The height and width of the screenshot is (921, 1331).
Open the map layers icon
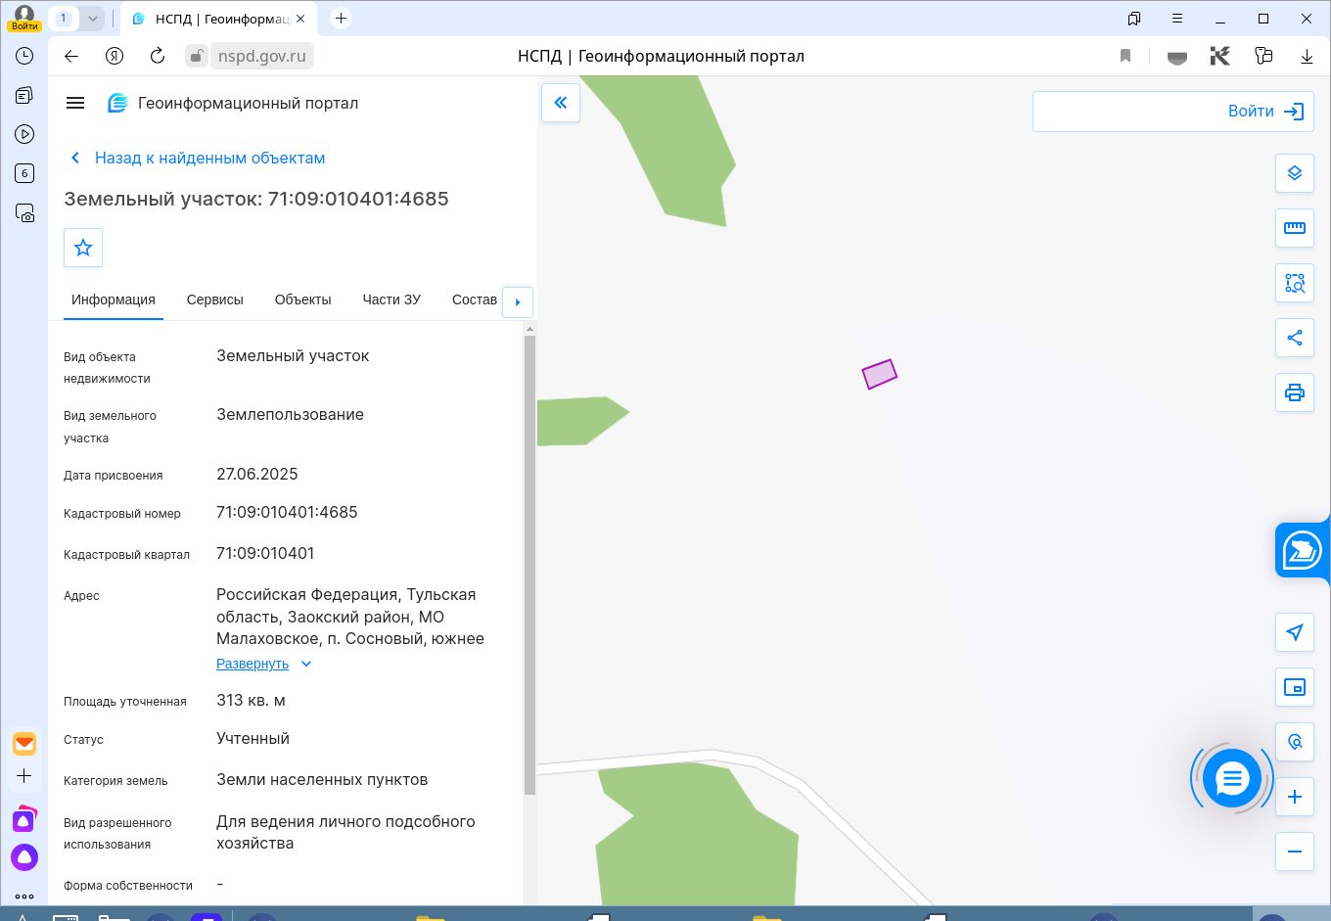click(x=1294, y=173)
